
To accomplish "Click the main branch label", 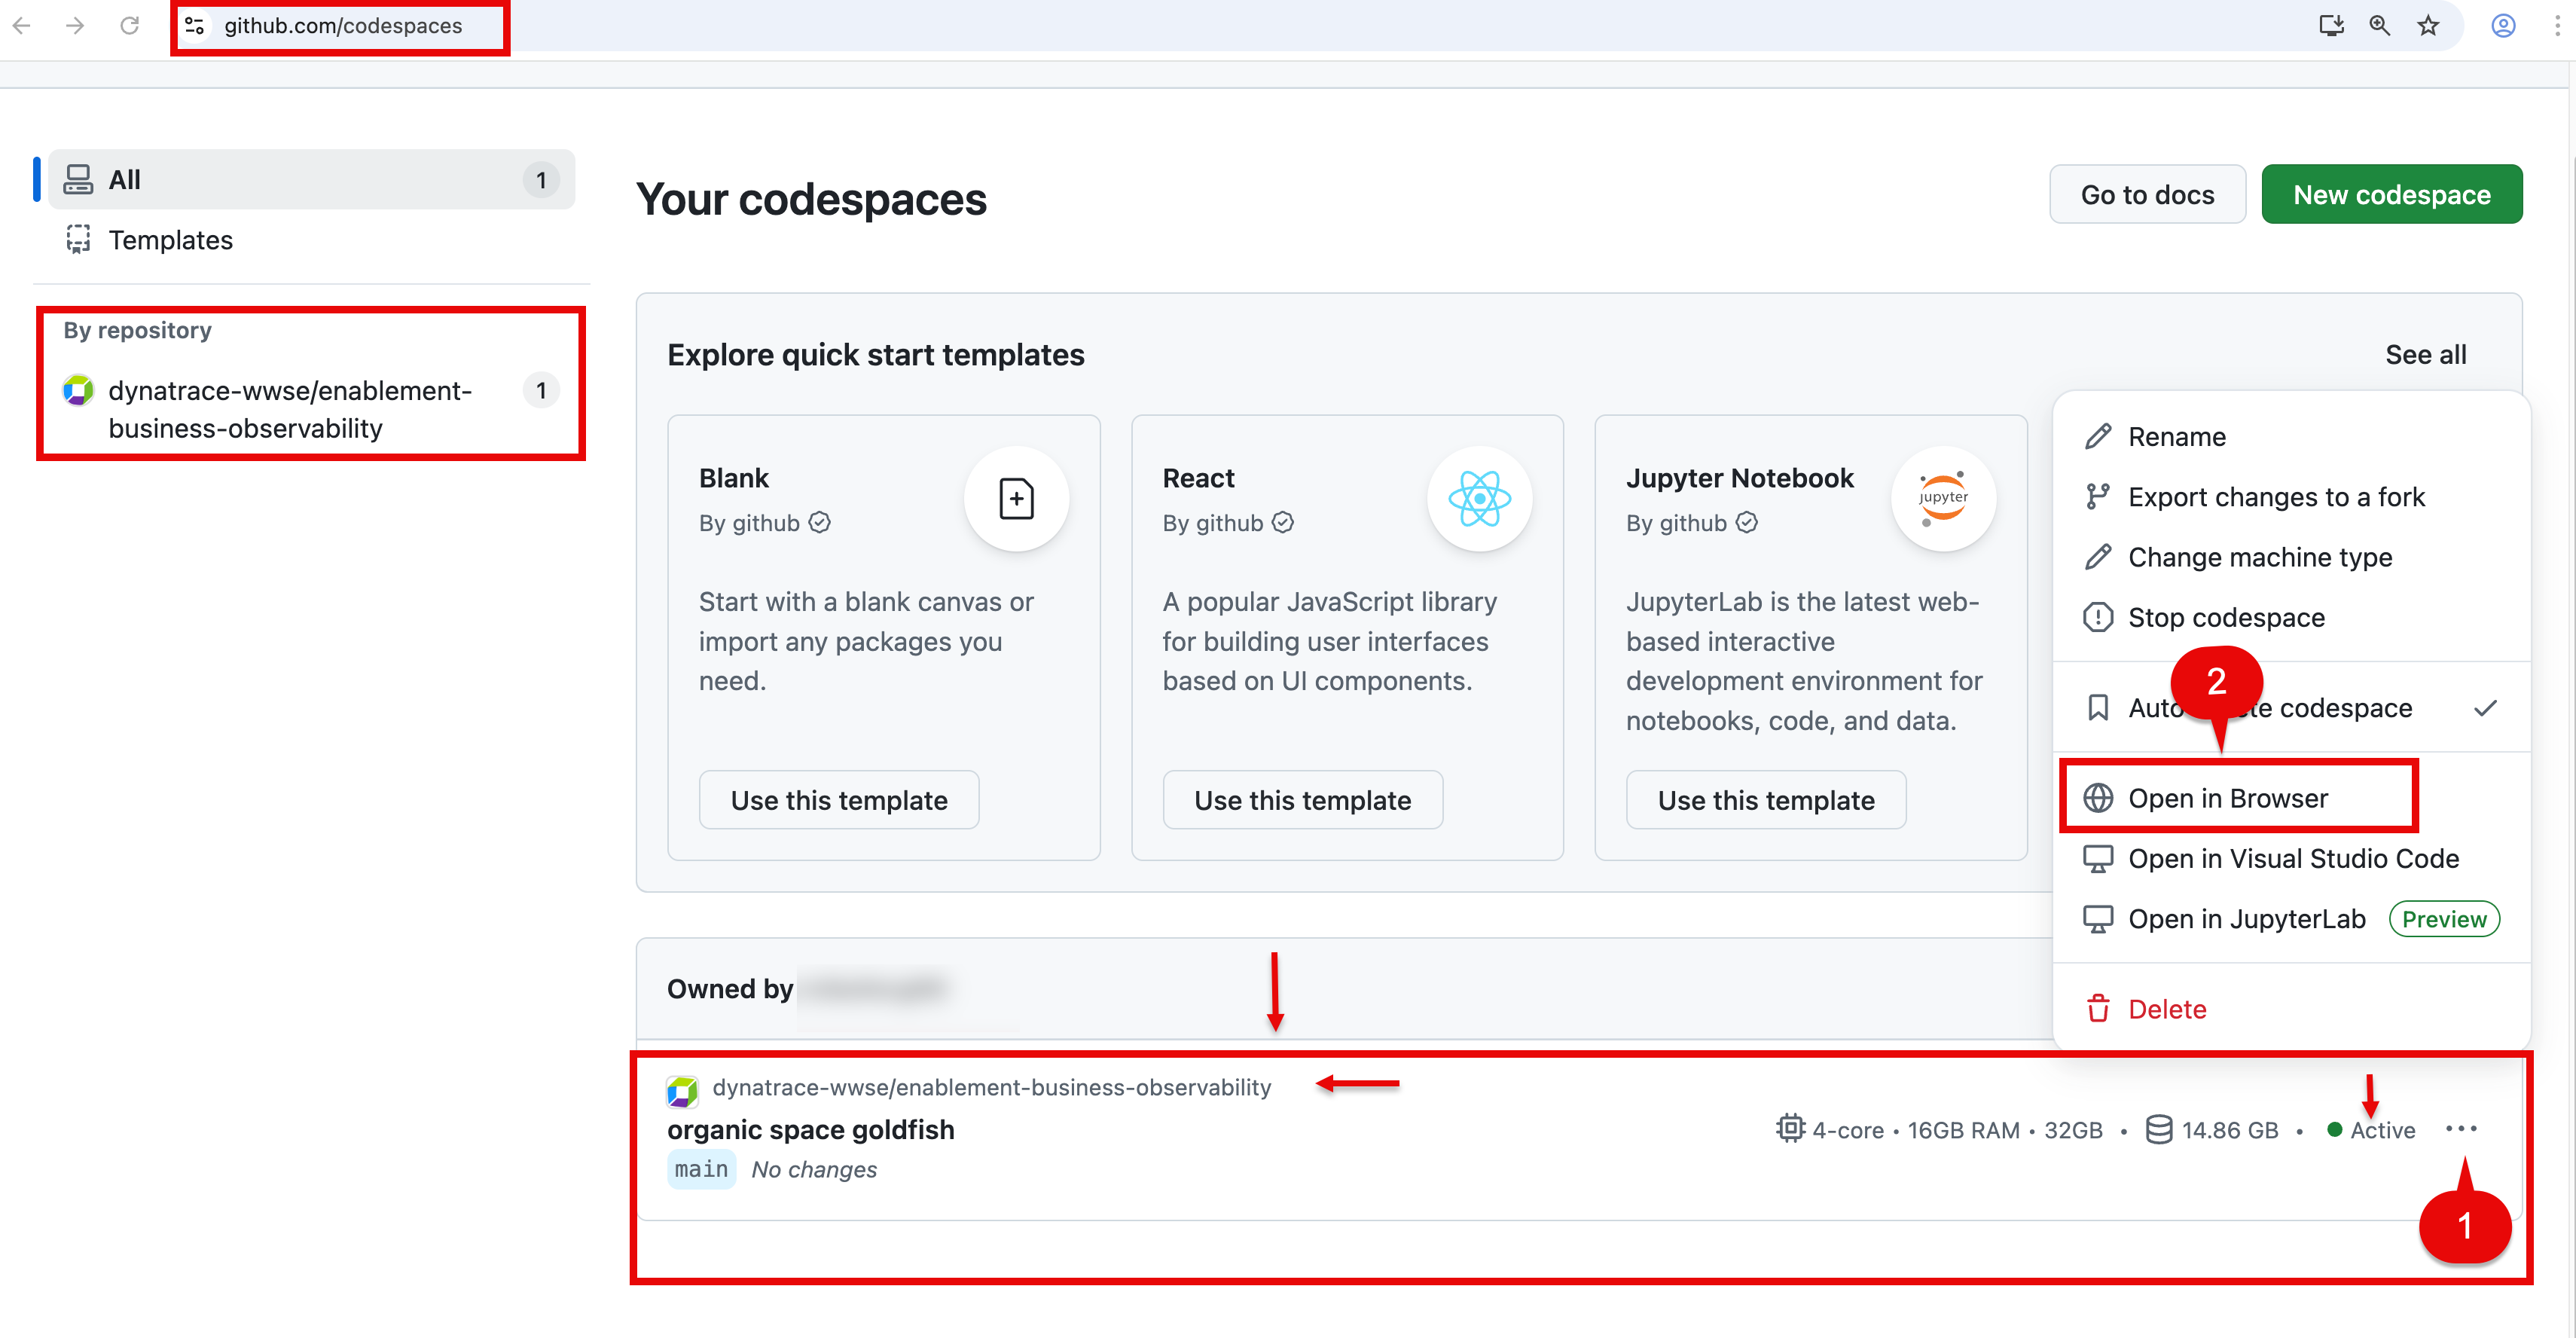I will [x=701, y=1169].
